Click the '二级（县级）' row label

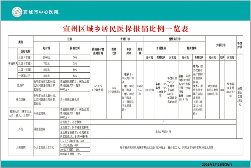click(25, 69)
